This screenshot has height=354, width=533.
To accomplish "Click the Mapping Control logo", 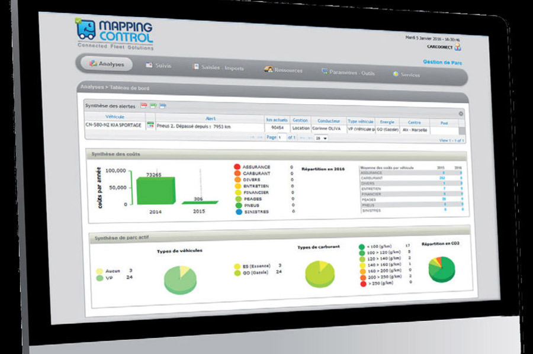I will point(114,33).
